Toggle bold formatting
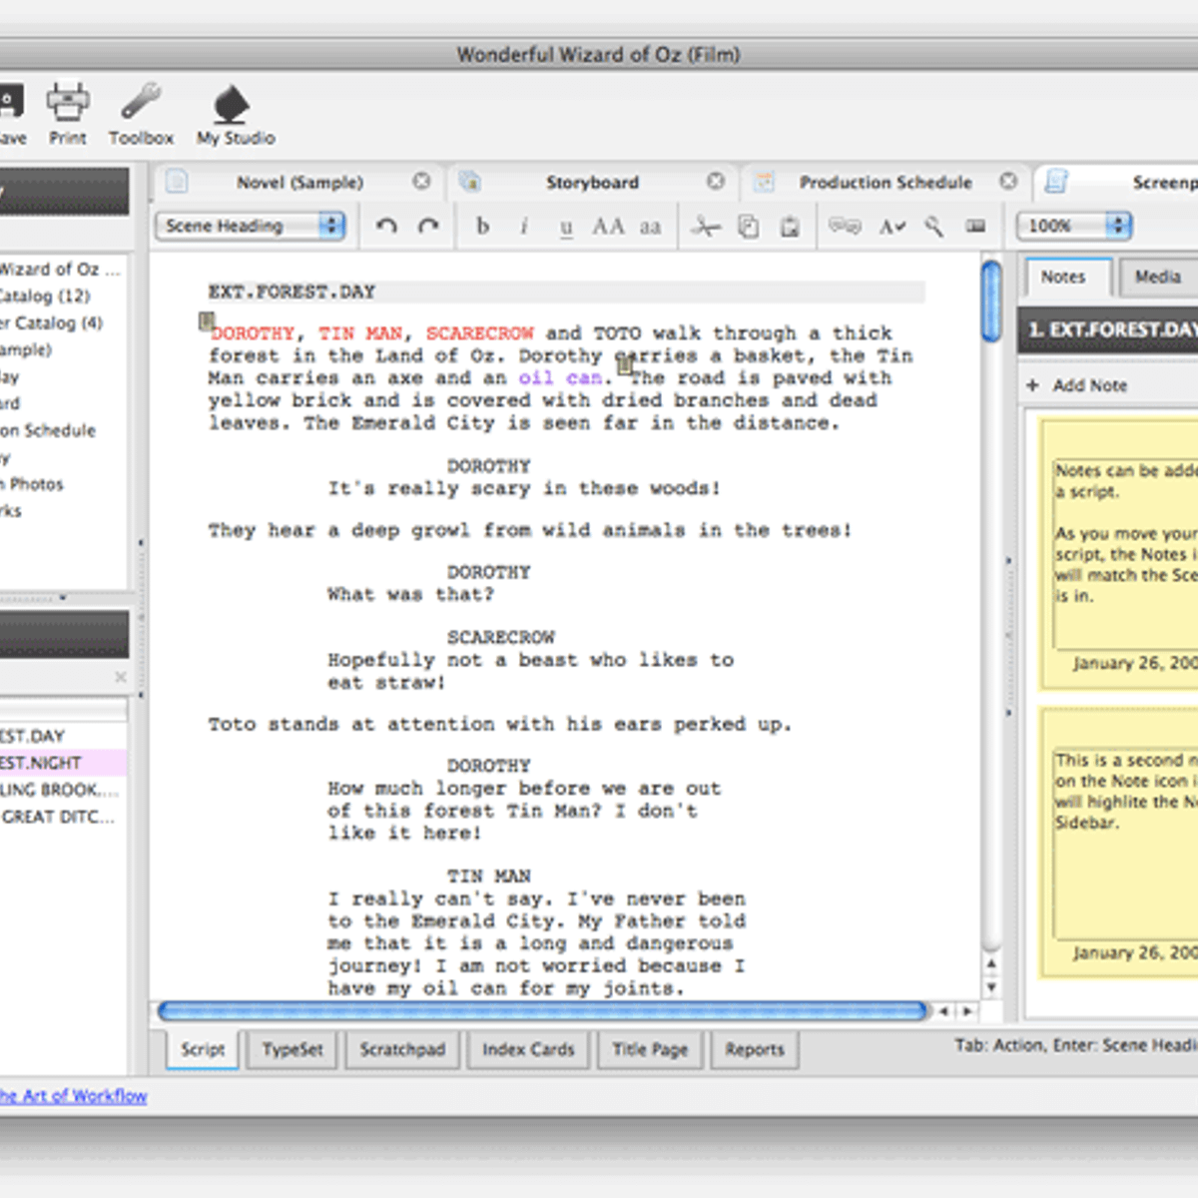This screenshot has width=1198, height=1198. [483, 227]
